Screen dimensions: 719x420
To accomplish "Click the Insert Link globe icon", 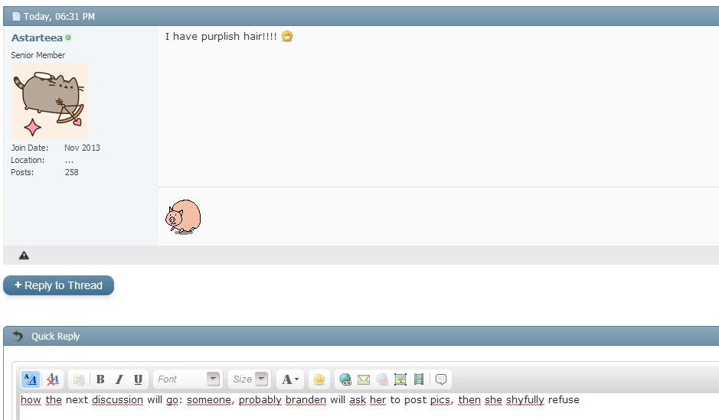I will [345, 379].
